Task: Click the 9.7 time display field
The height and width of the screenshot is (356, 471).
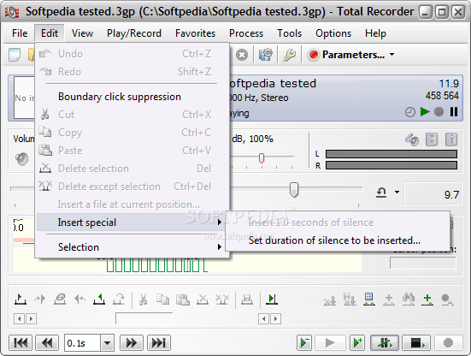Action: pyautogui.click(x=433, y=194)
